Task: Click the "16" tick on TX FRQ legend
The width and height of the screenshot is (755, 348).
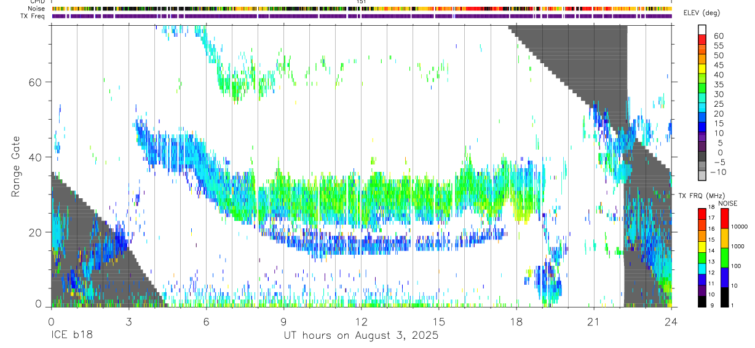Action: pyautogui.click(x=713, y=229)
